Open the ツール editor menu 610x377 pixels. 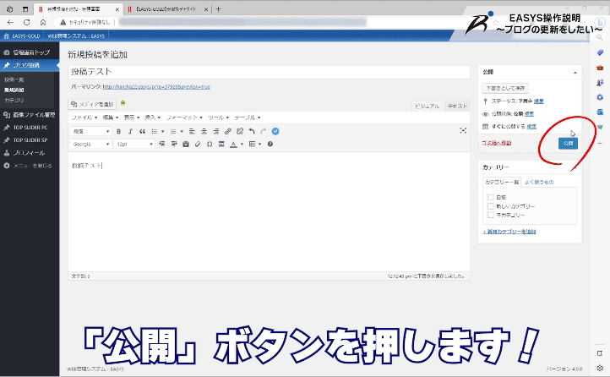click(x=218, y=117)
